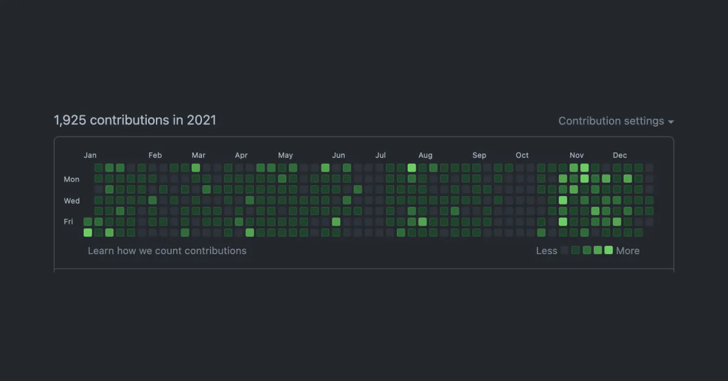Screen dimensions: 728x381
Task: Click the Dec month label
Action: click(619, 155)
